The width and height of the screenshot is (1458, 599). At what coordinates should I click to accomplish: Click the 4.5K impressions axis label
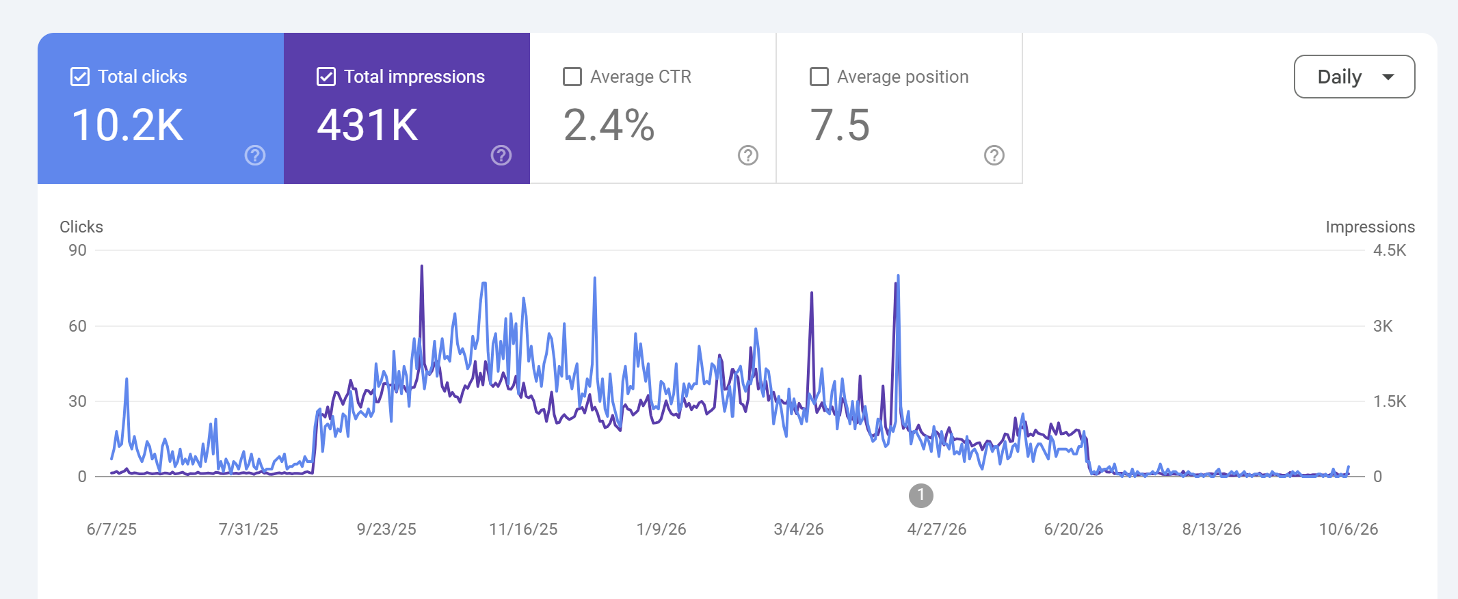click(x=1390, y=250)
